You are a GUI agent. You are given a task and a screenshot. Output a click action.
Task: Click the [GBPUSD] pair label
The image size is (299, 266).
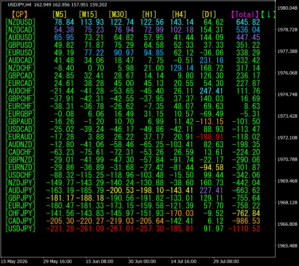click(x=20, y=45)
